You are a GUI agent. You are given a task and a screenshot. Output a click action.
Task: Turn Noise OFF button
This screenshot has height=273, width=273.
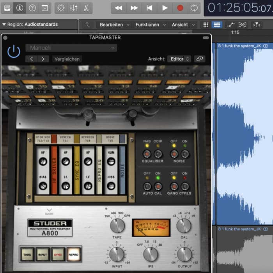(174, 154)
